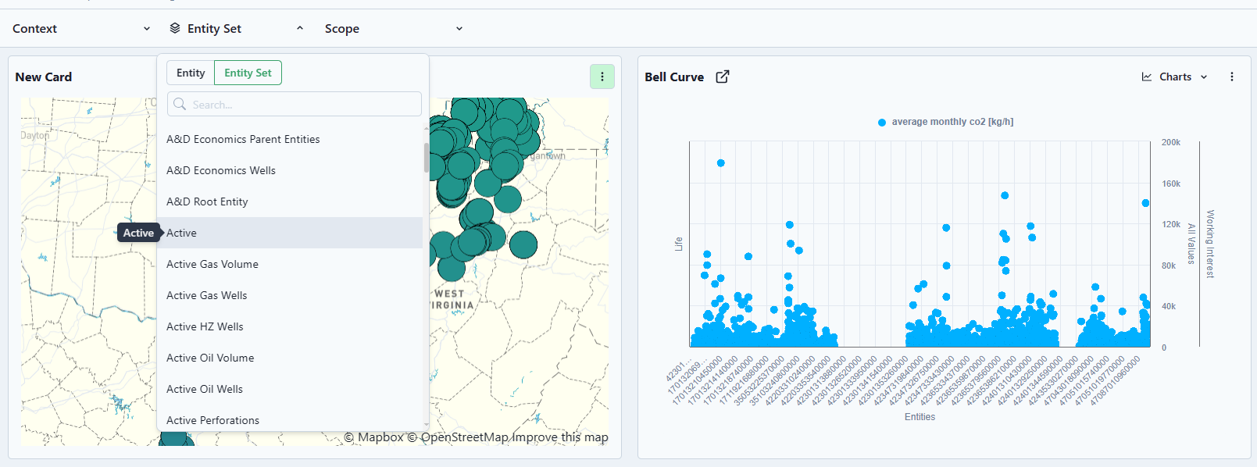Click the search magnifier icon

[x=180, y=104]
